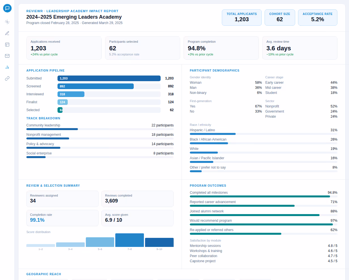Screen dimensions: 349x280
Task: Click the 1–2 score distribution bar
Action: click(x=41, y=245)
